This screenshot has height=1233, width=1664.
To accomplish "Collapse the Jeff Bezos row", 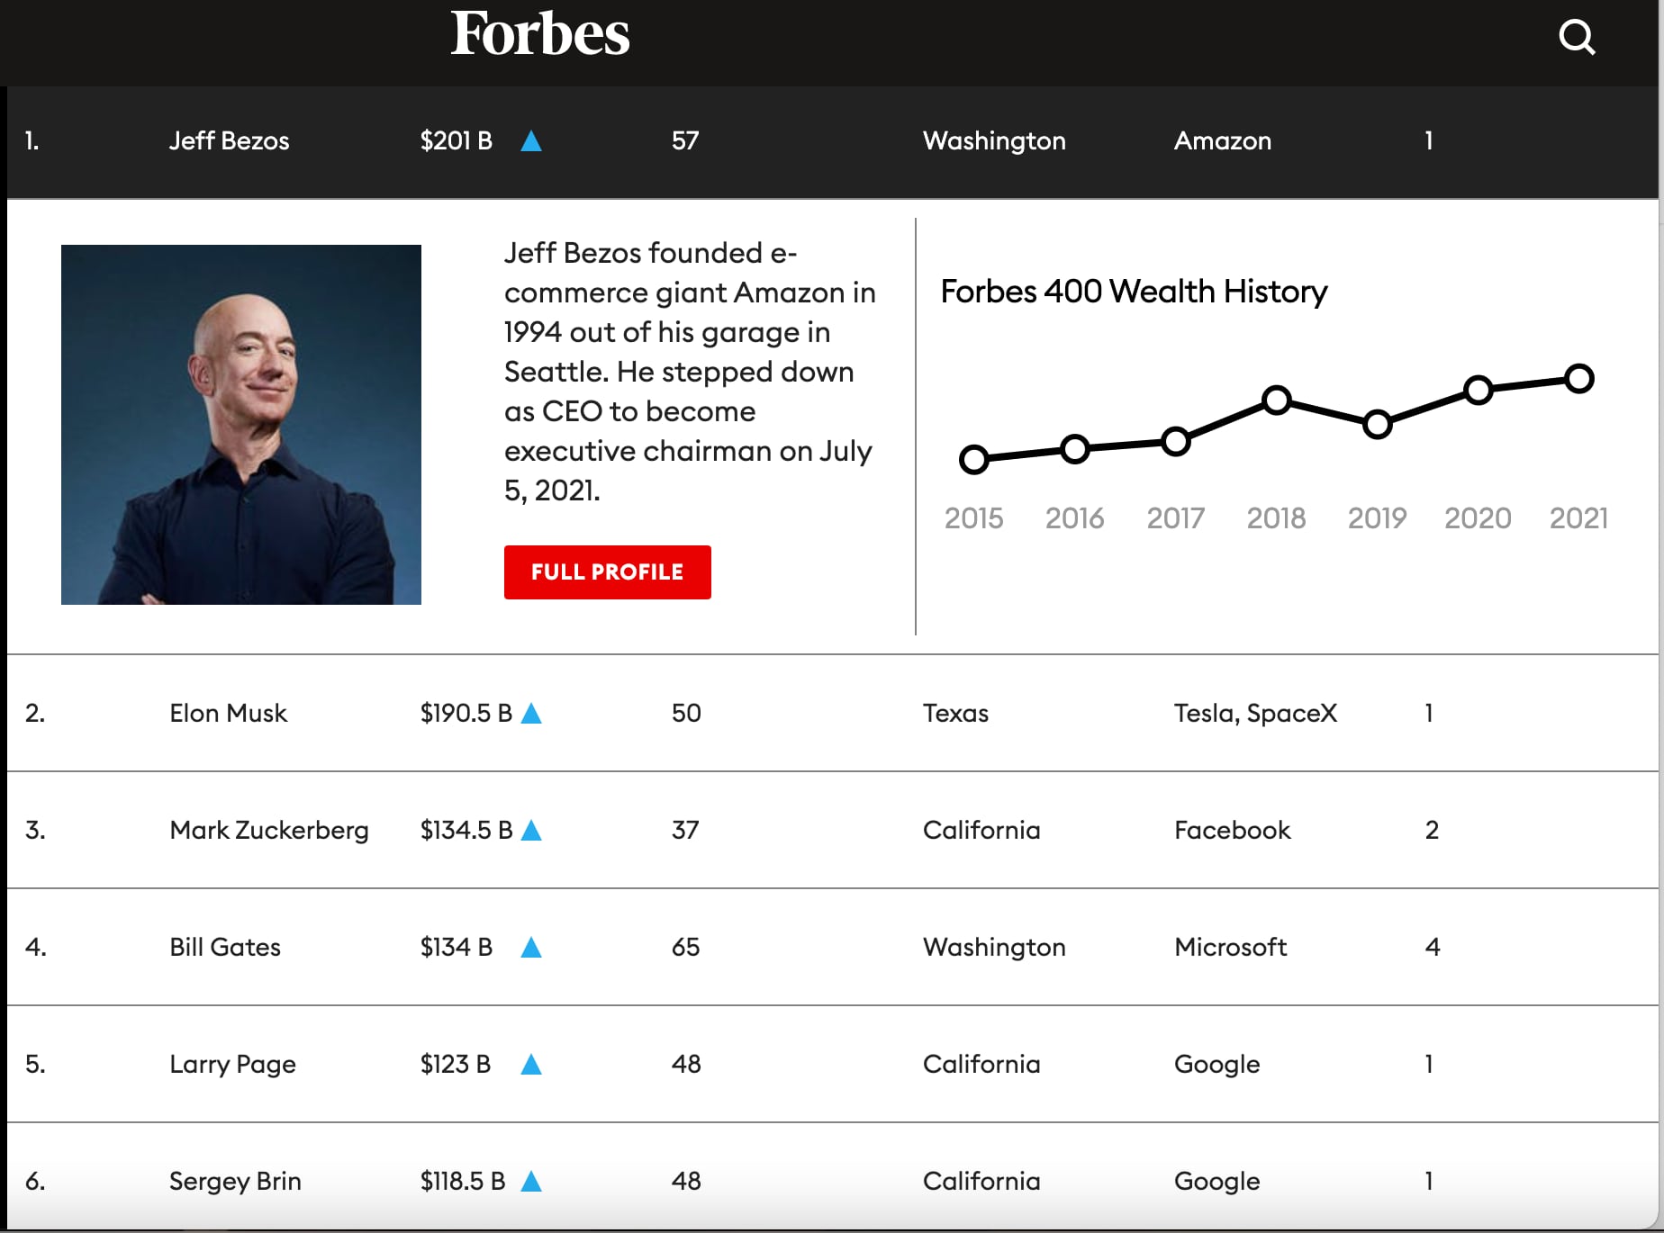I will pos(810,140).
